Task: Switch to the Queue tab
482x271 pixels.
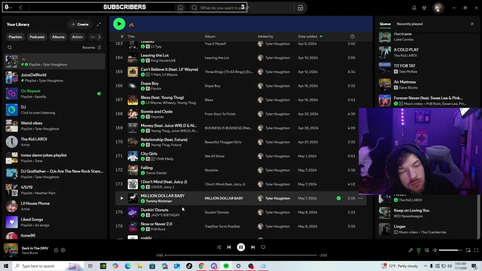Action: tap(385, 24)
